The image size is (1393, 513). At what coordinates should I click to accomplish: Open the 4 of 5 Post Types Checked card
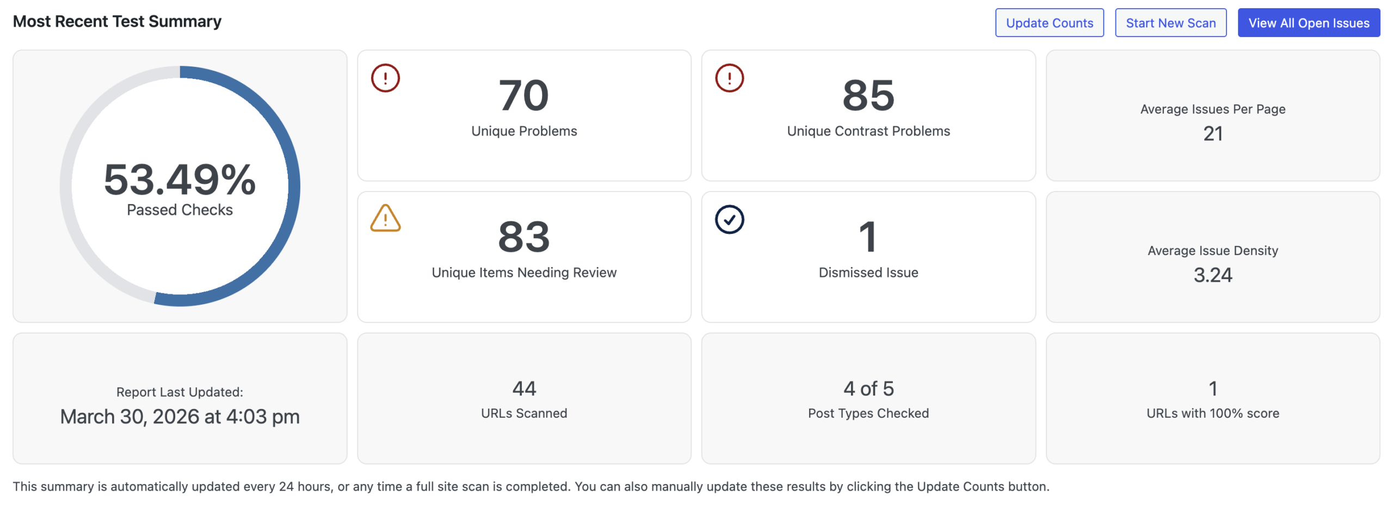(868, 399)
